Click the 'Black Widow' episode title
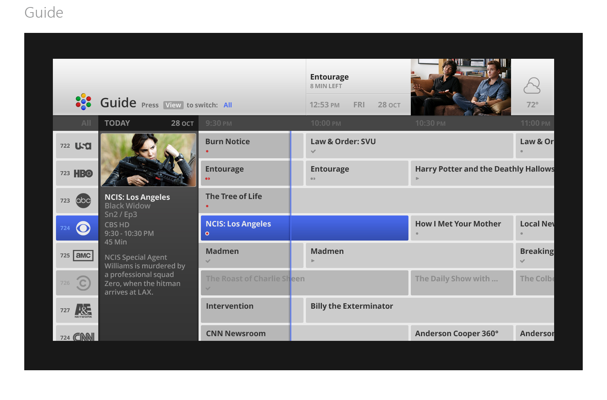The image size is (607, 400). [x=128, y=206]
